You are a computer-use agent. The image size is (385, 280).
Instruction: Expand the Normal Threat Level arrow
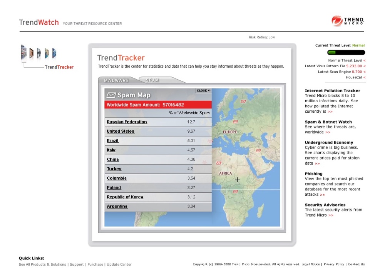click(364, 60)
